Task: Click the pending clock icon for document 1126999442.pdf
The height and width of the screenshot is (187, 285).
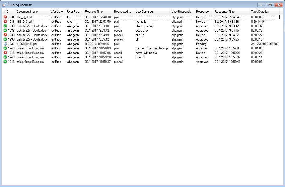Action: point(5,44)
